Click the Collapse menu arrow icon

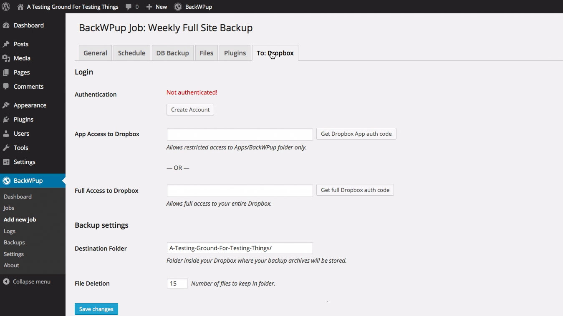pyautogui.click(x=6, y=282)
